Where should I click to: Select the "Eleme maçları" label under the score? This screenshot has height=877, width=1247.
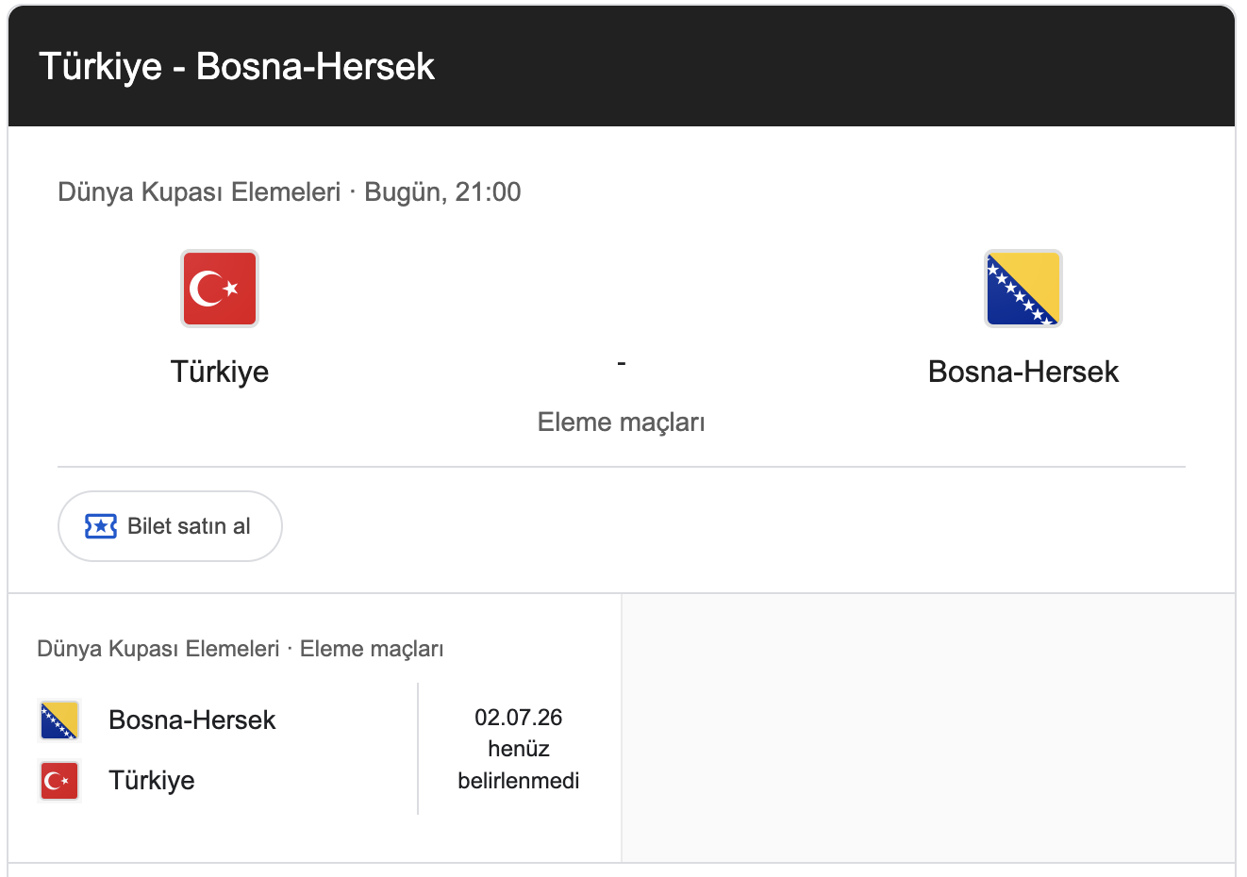pos(622,422)
